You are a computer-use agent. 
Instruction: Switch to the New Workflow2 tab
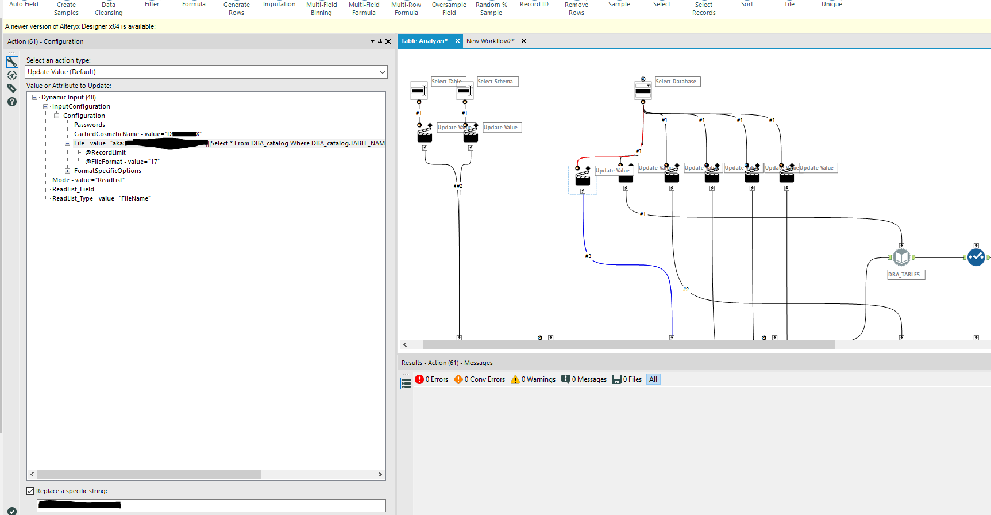click(490, 41)
